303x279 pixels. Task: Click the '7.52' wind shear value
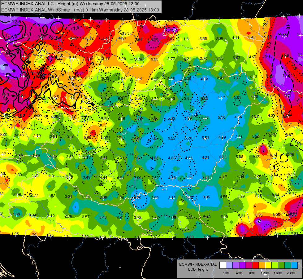pos(155,178)
